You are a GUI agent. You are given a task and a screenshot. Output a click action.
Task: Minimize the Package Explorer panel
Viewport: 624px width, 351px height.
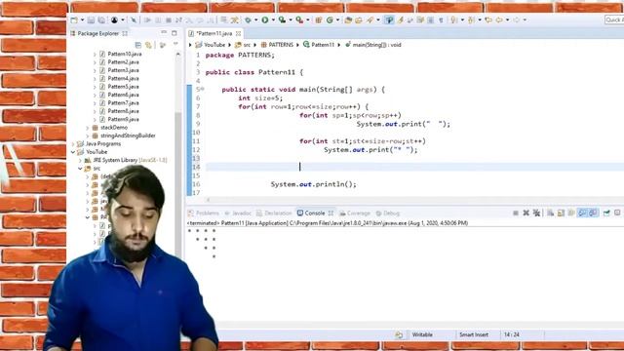(x=164, y=33)
